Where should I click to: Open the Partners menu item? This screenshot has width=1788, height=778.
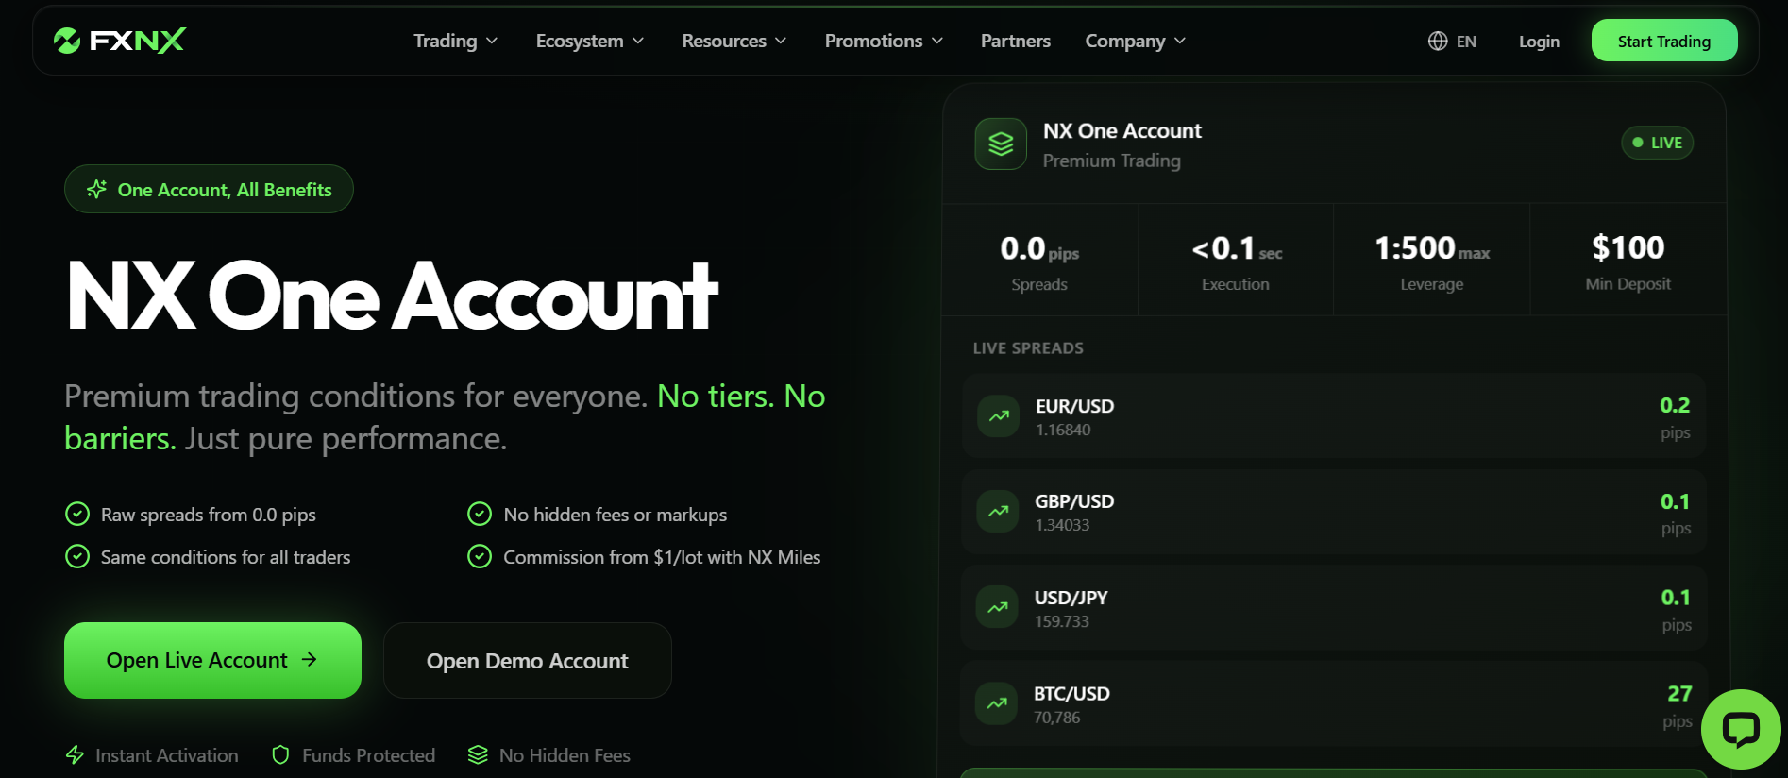(x=1016, y=41)
